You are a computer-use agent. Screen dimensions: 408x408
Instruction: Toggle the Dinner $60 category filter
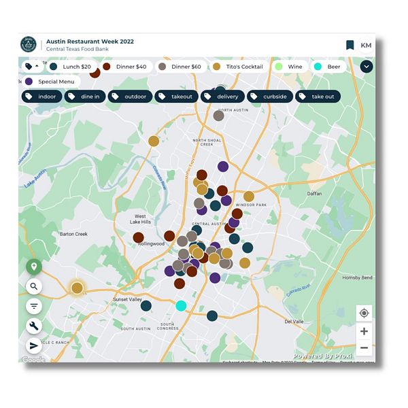coord(181,67)
